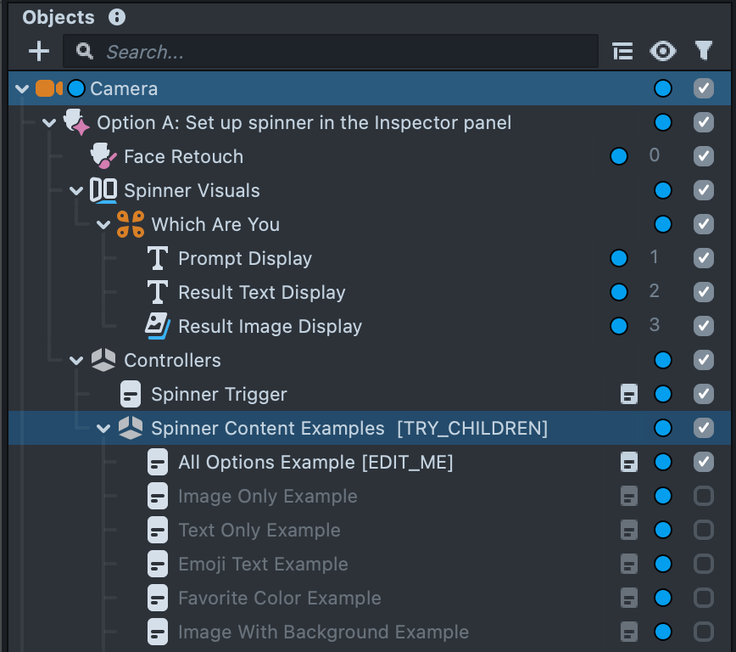Enable the Image Only Example checkbox
Screen dimensions: 736x652
tap(703, 496)
